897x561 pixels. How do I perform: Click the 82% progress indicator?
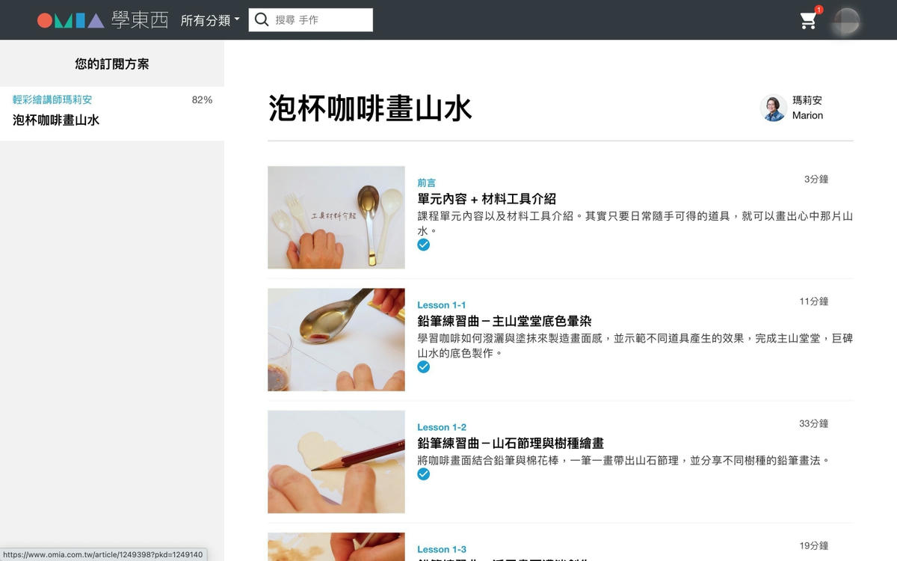[x=202, y=99]
